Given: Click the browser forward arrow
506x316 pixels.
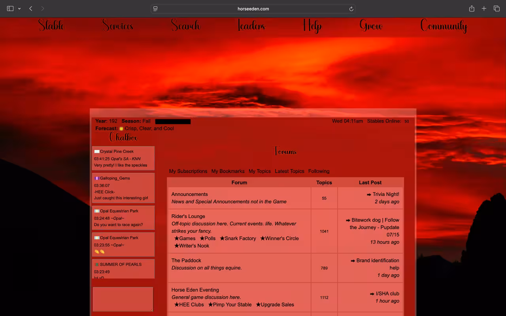Looking at the screenshot, I should tap(43, 9).
